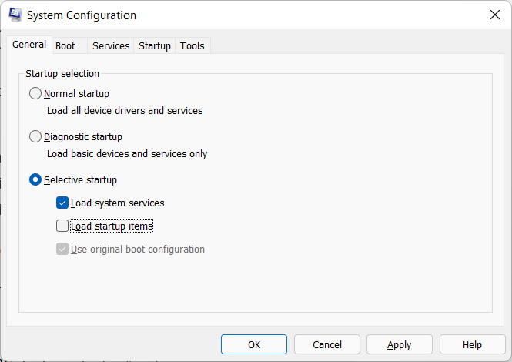
Task: Open the Boot tab
Action: coord(69,45)
